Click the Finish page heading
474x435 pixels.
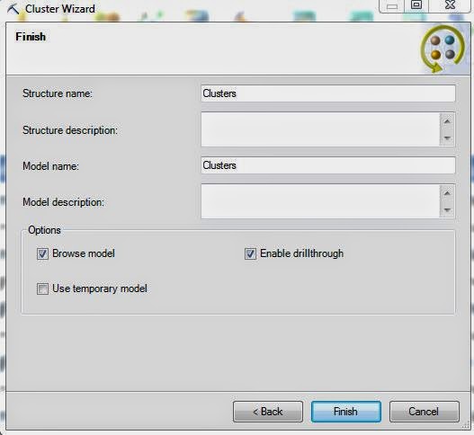click(31, 37)
